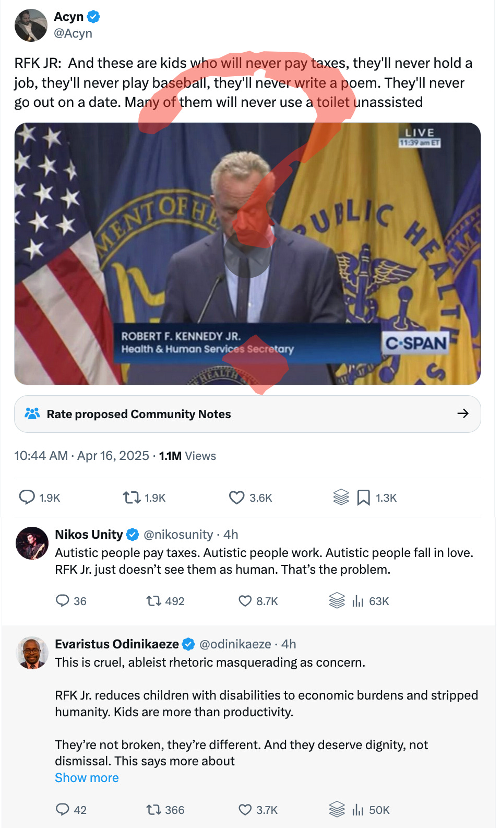Open Rate proposed Community Notes arrow
This screenshot has width=501, height=828.
463,413
